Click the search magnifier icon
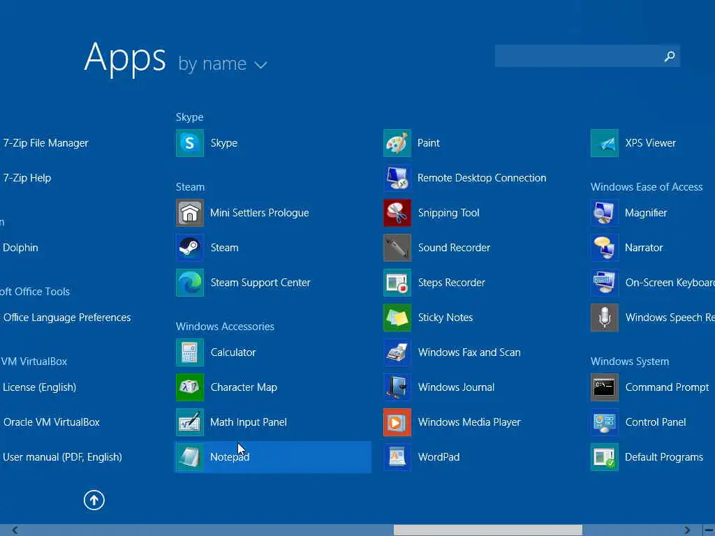Screen dimensions: 715x536 click(x=670, y=56)
